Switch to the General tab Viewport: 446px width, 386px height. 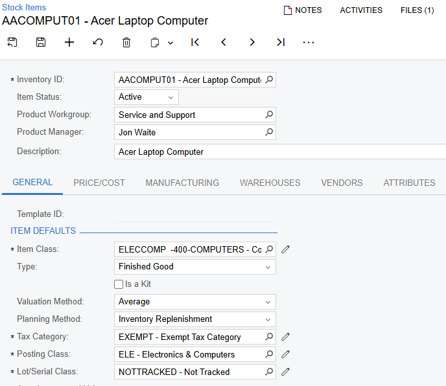tap(32, 183)
